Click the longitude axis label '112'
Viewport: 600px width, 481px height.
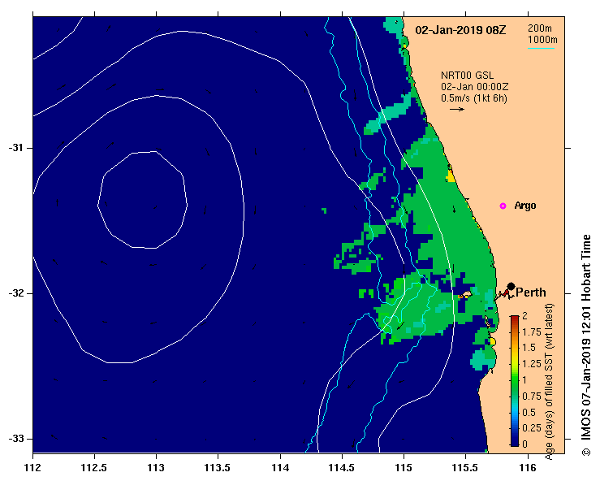tap(32, 468)
